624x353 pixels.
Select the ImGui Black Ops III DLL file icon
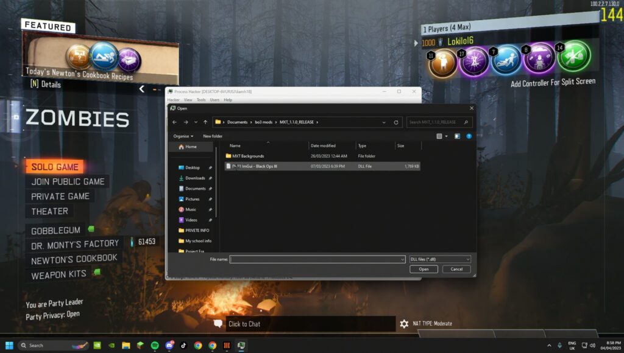point(229,166)
